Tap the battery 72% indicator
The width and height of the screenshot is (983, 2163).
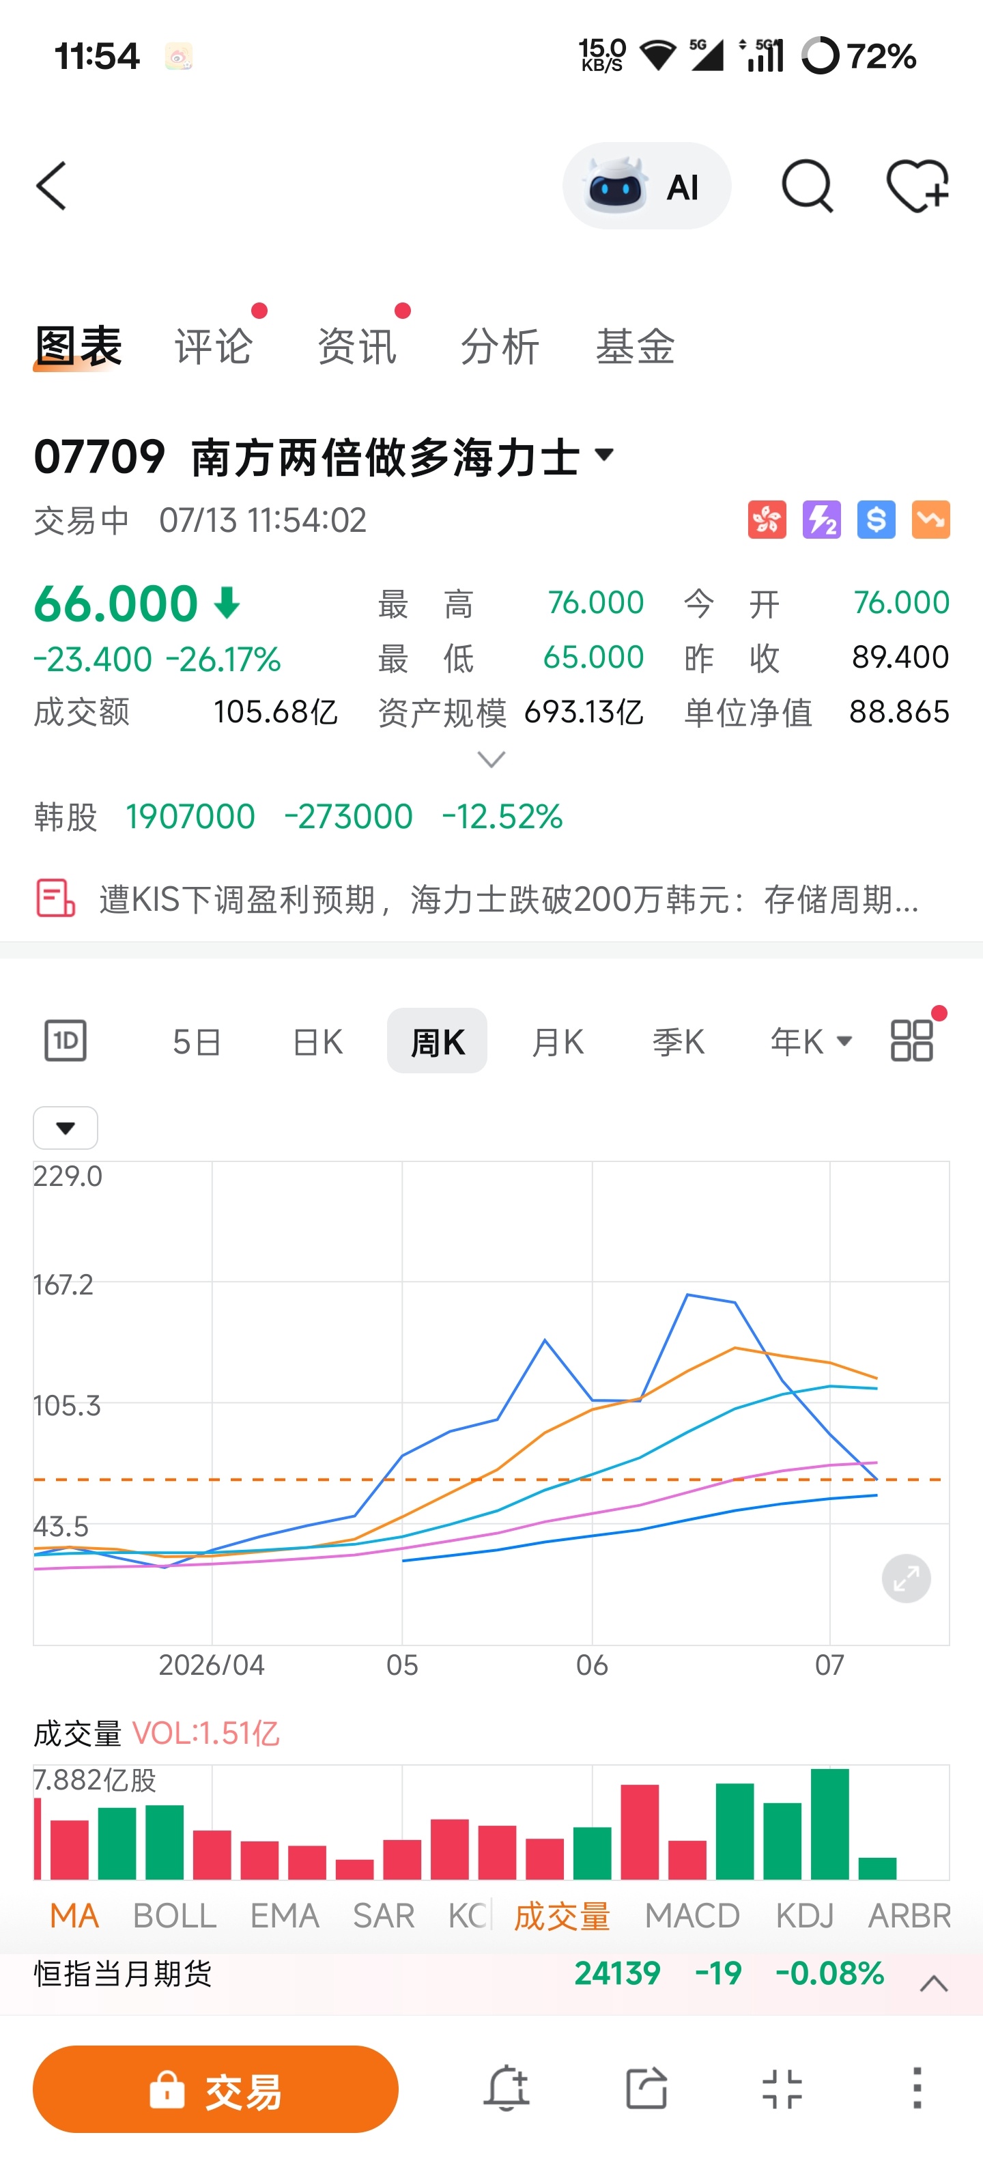[859, 56]
